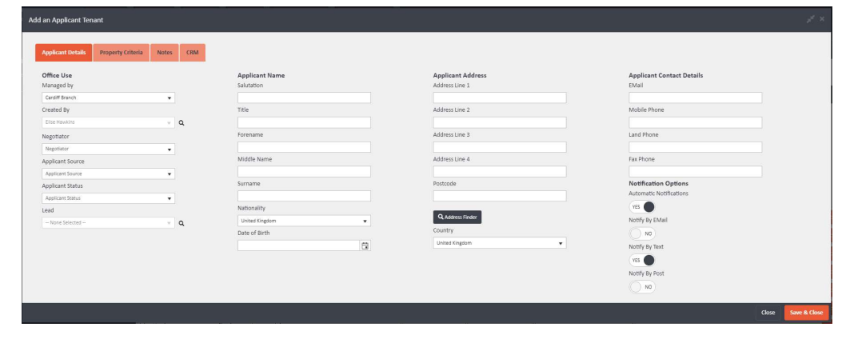Click the Postcode text field
The height and width of the screenshot is (339, 842).
tap(499, 196)
